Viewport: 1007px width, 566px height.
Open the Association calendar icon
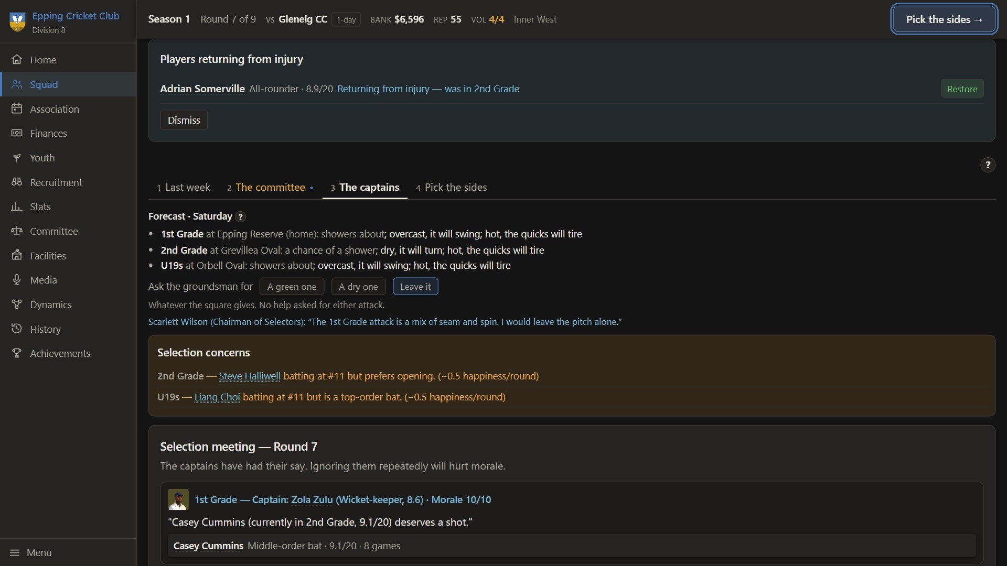tap(17, 108)
